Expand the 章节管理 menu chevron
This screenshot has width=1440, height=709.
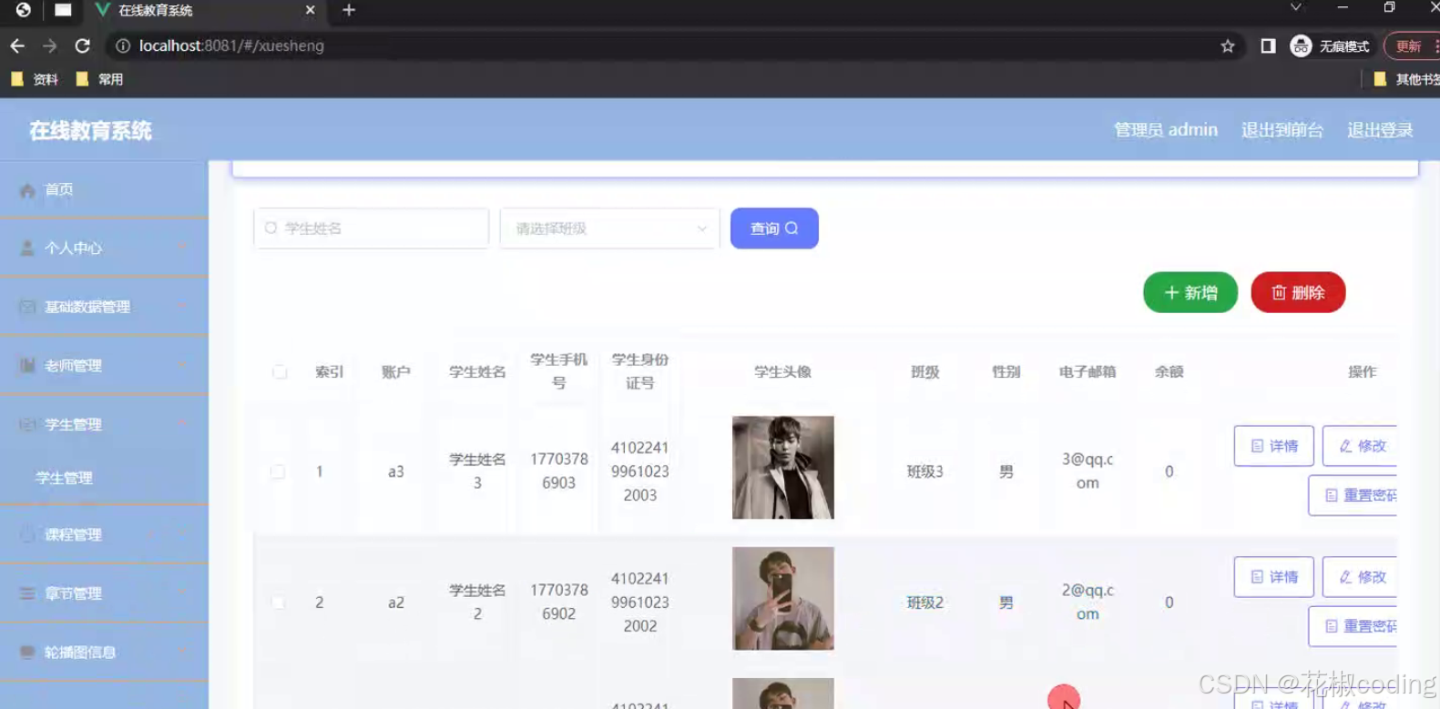click(x=182, y=593)
